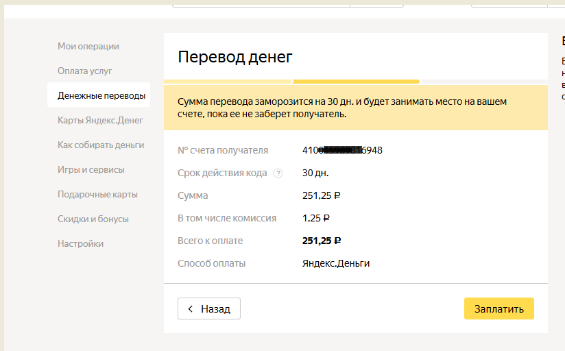
Task: Select Оплата услуг in the sidebar
Action: click(x=85, y=71)
